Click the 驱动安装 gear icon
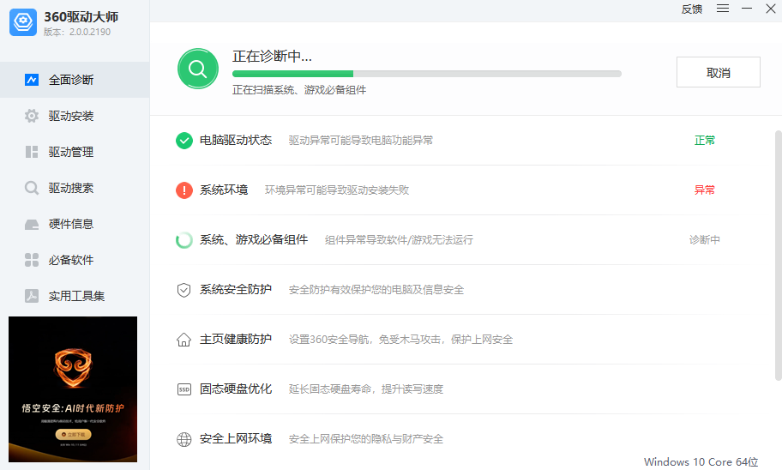The width and height of the screenshot is (782, 470). click(32, 116)
